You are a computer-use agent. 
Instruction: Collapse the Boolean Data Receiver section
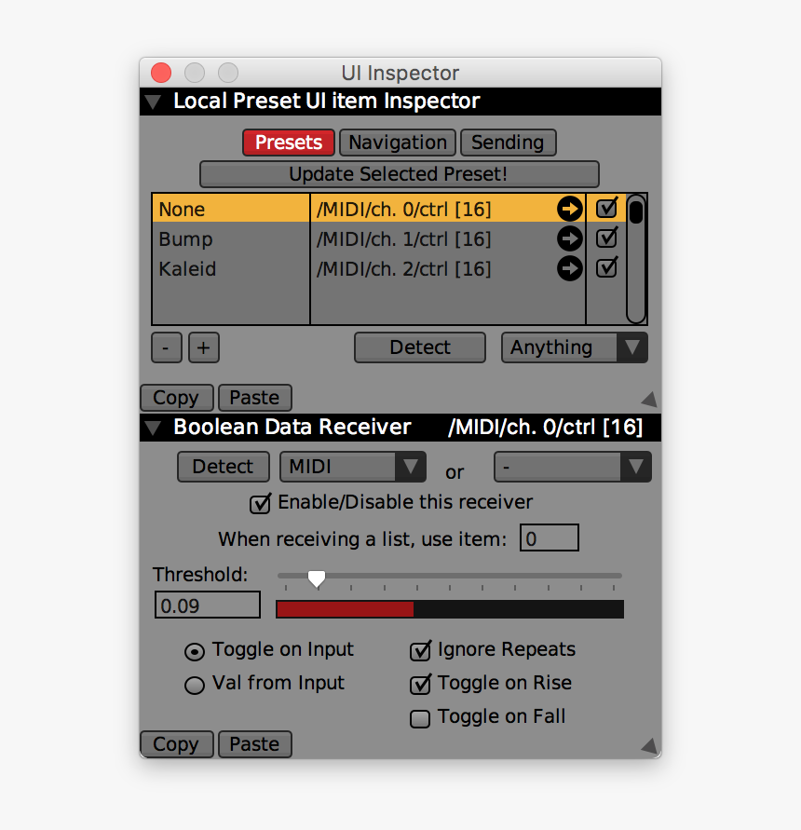[x=152, y=427]
